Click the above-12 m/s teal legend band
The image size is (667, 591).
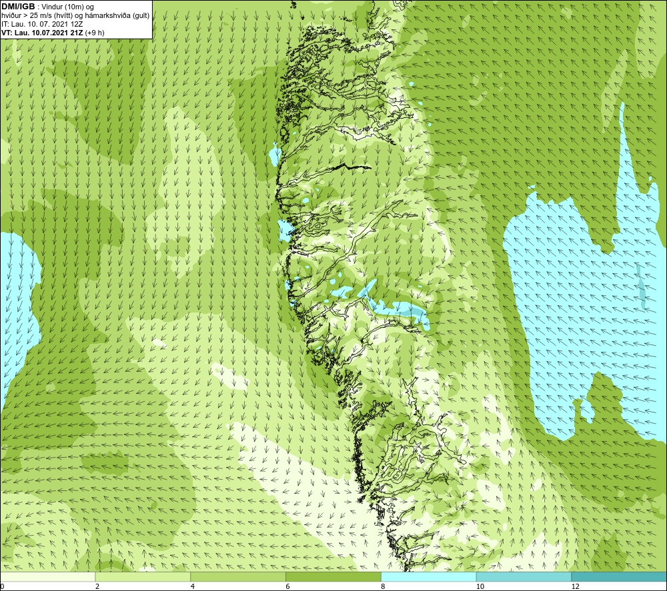(x=620, y=576)
